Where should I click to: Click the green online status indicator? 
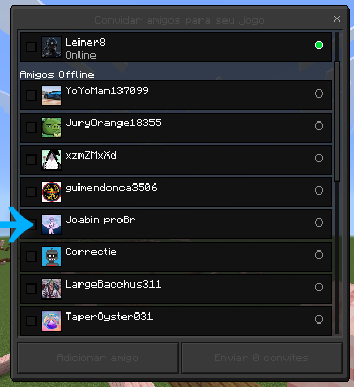click(319, 45)
